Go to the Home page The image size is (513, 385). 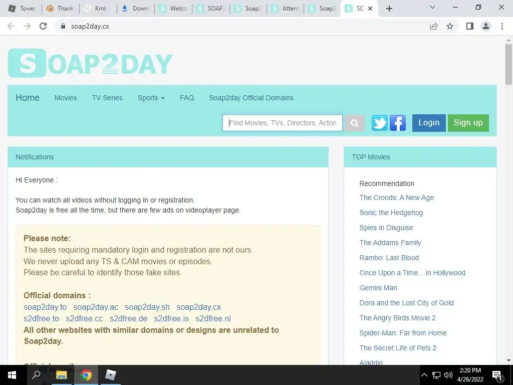pyautogui.click(x=28, y=98)
